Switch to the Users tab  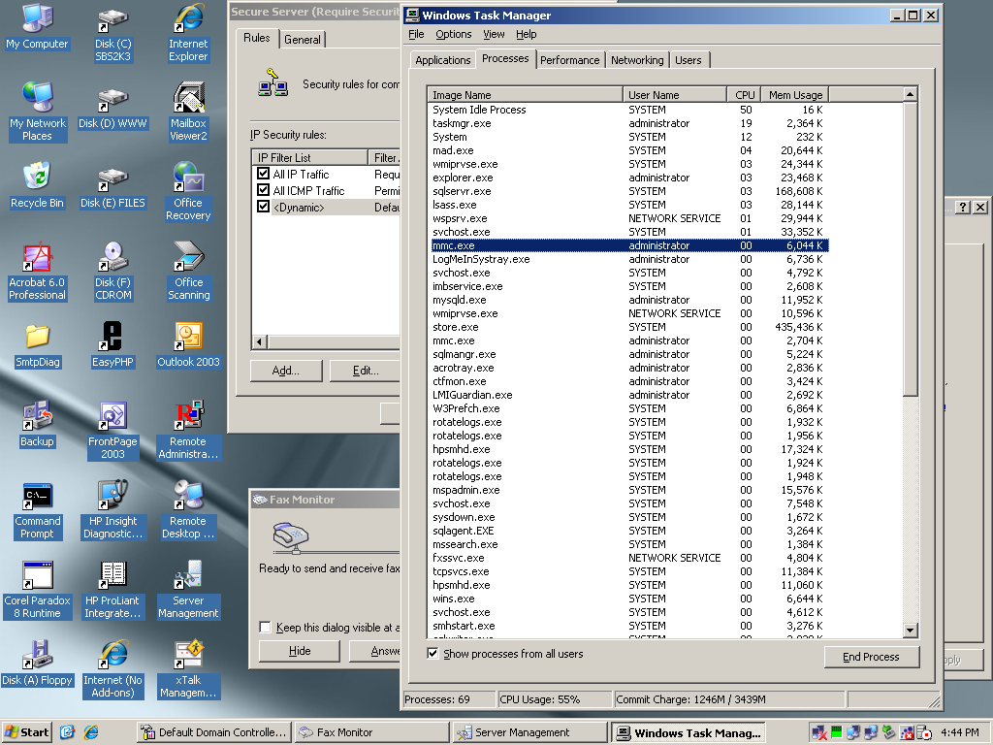(x=688, y=60)
